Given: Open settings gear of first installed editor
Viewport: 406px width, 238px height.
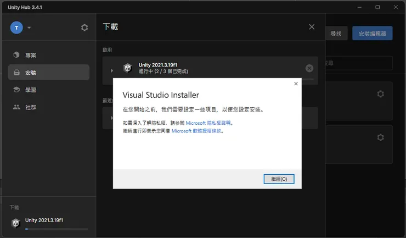Looking at the screenshot, I should tap(380, 93).
